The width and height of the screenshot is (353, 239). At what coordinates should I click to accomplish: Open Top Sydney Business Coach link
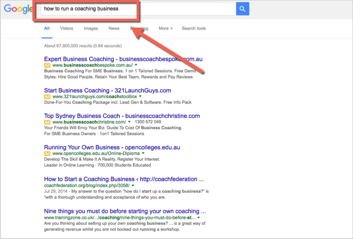coord(122,116)
